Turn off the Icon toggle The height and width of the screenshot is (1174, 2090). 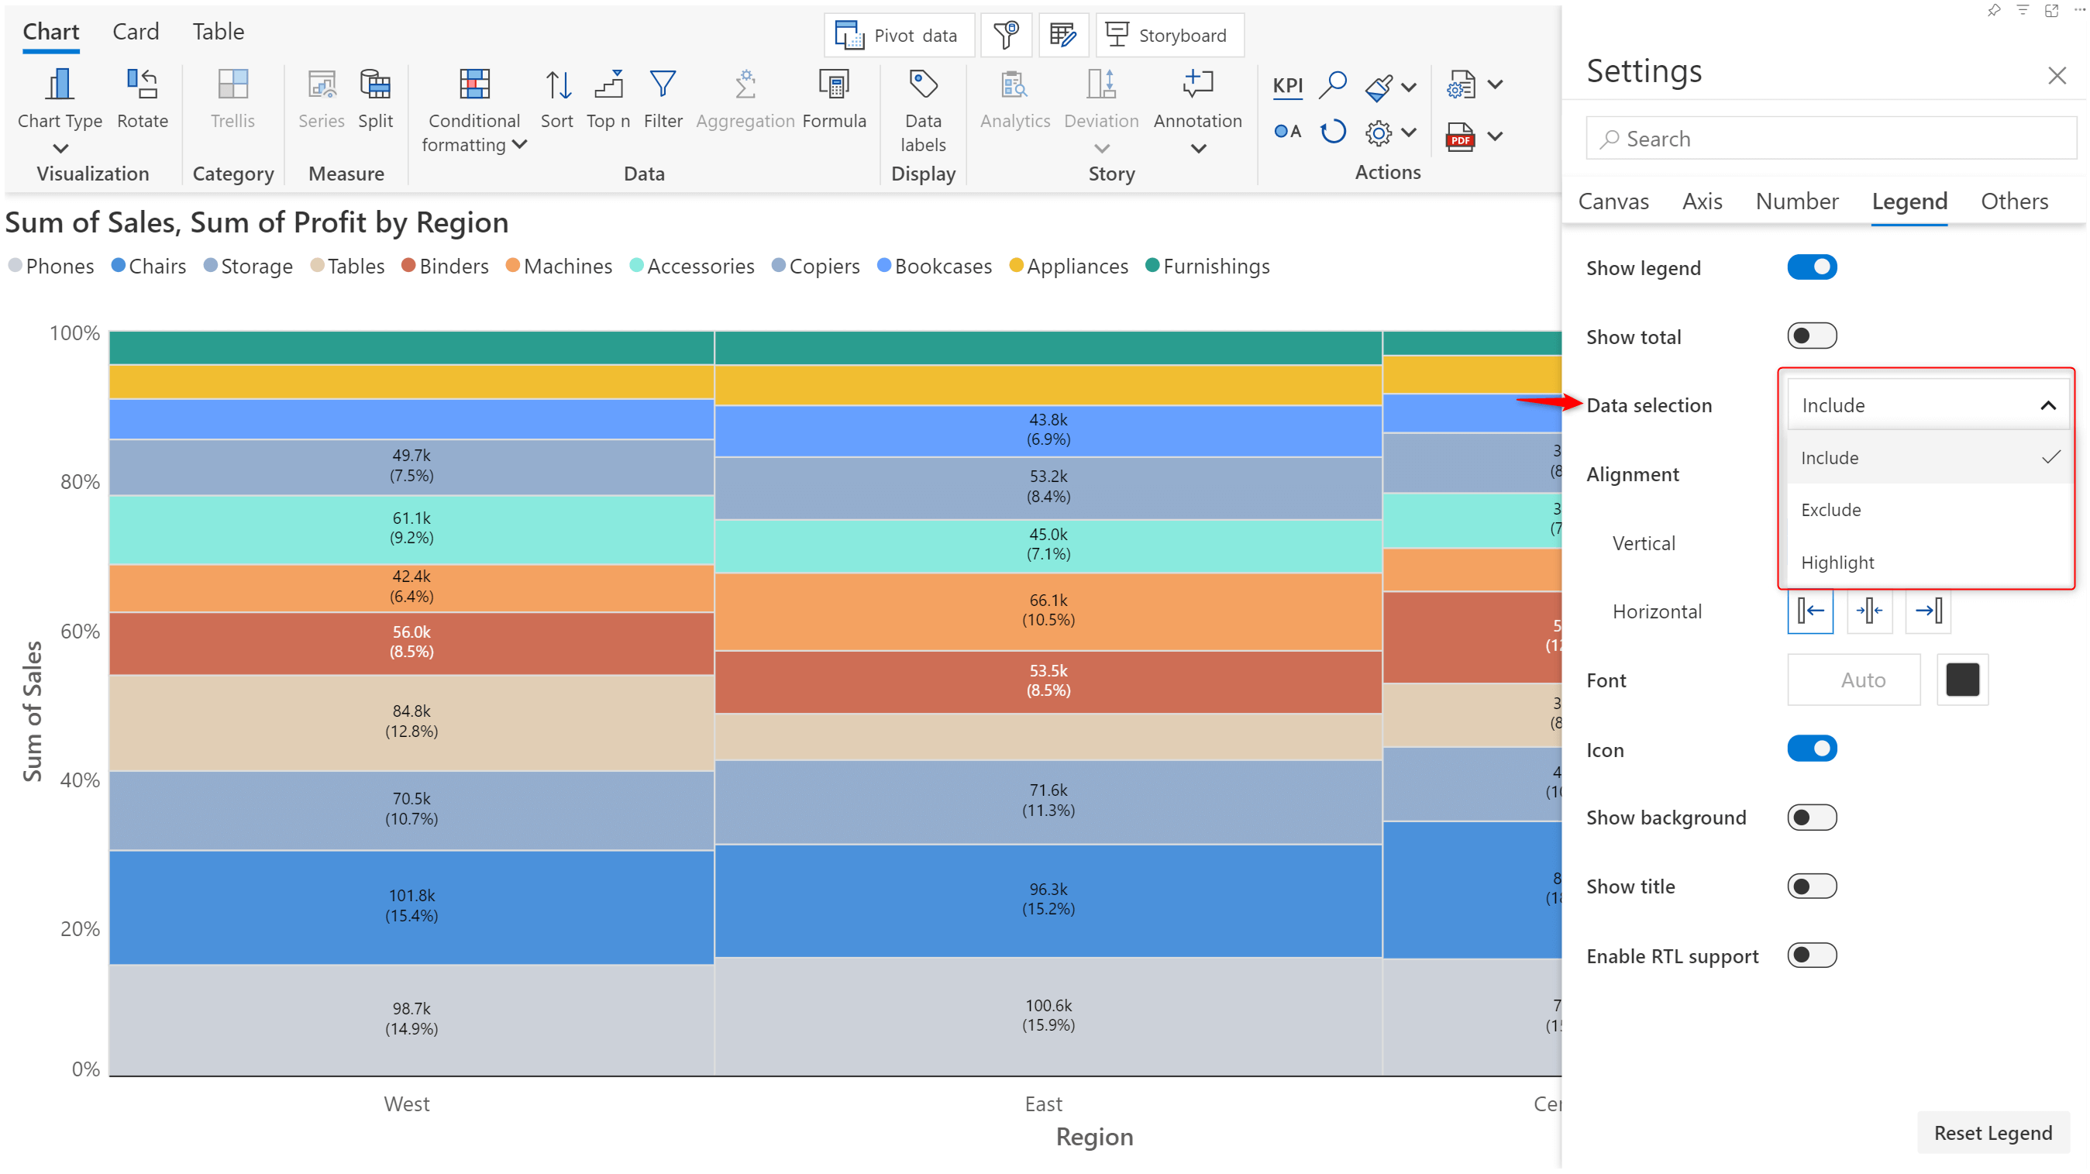point(1812,749)
